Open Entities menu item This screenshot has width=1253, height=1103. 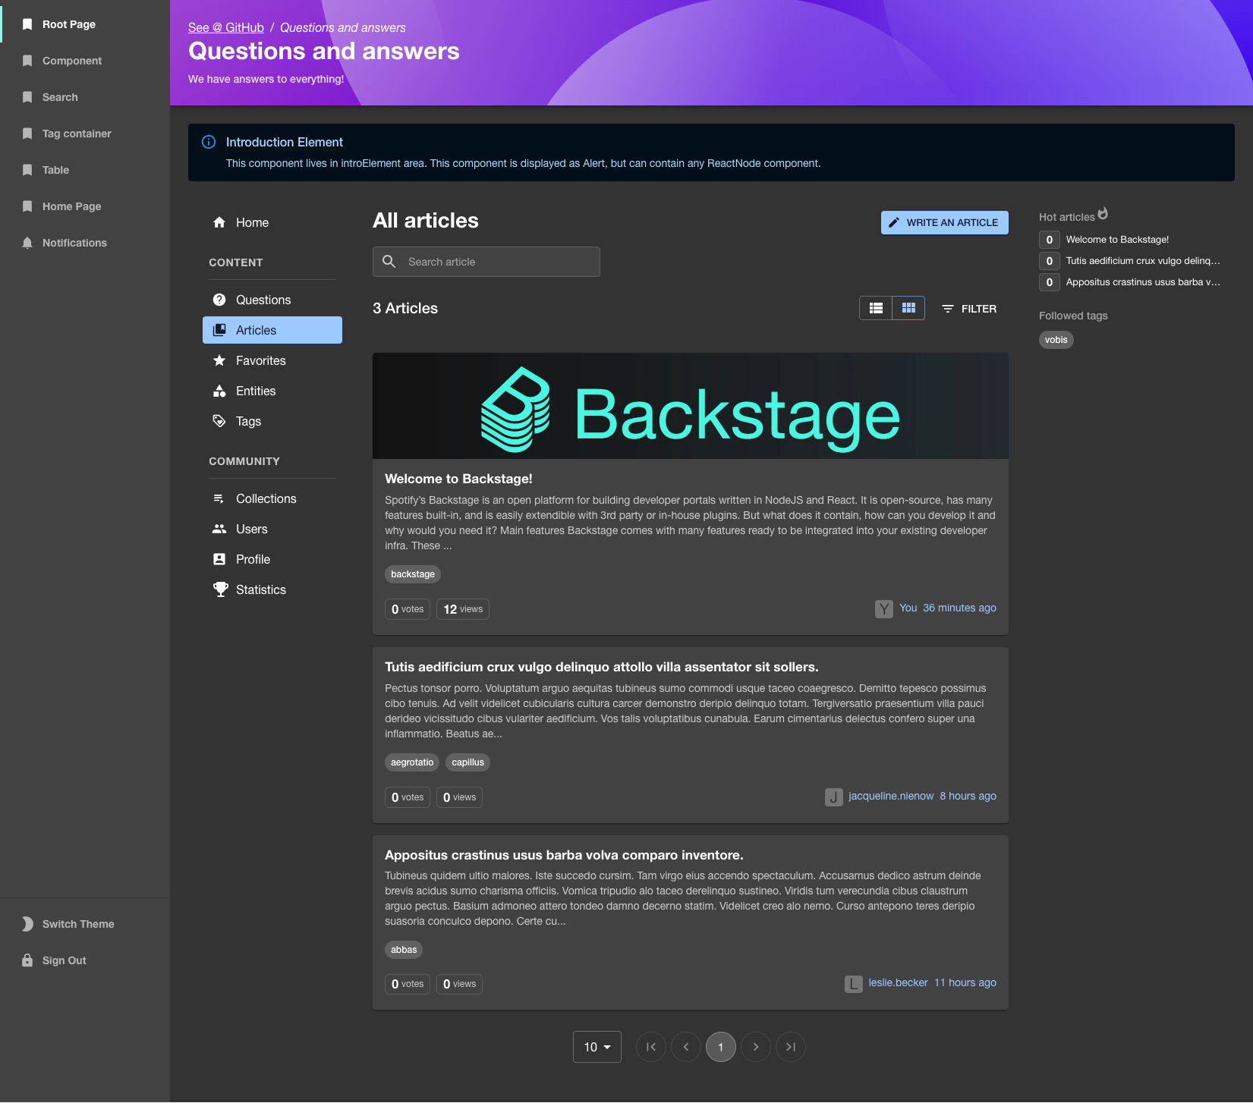click(272, 391)
